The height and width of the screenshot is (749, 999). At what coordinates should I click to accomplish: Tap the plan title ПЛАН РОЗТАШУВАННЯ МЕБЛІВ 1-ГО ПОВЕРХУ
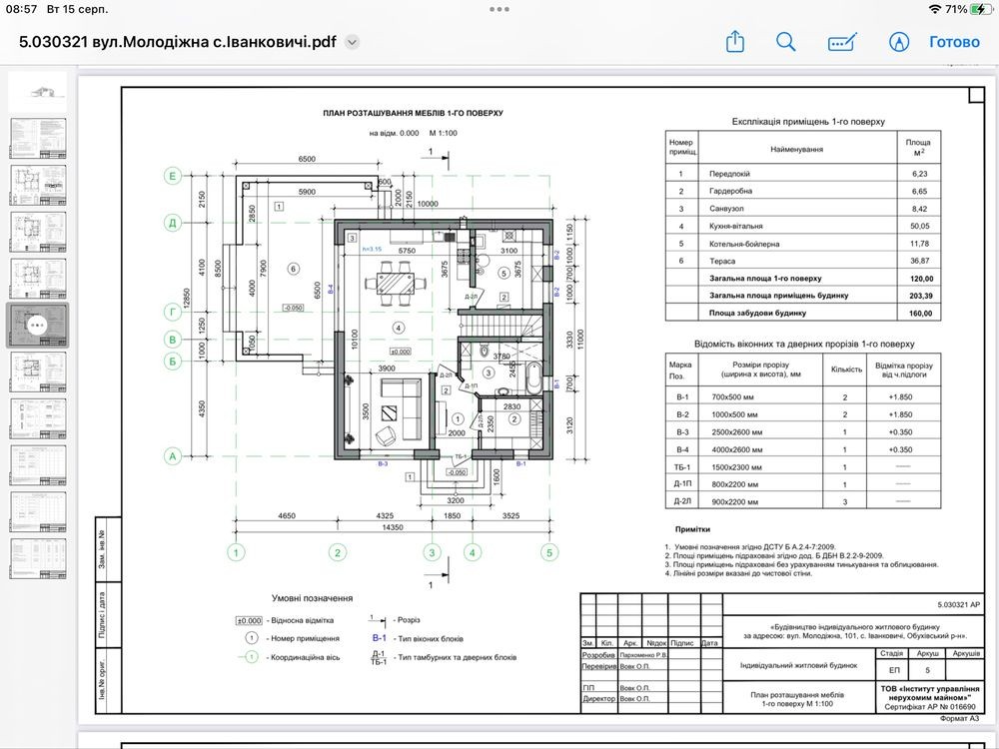coord(413,114)
